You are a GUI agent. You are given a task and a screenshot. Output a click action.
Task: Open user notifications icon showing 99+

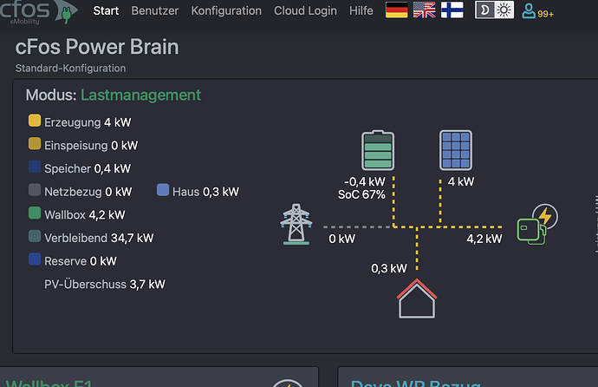pos(537,11)
